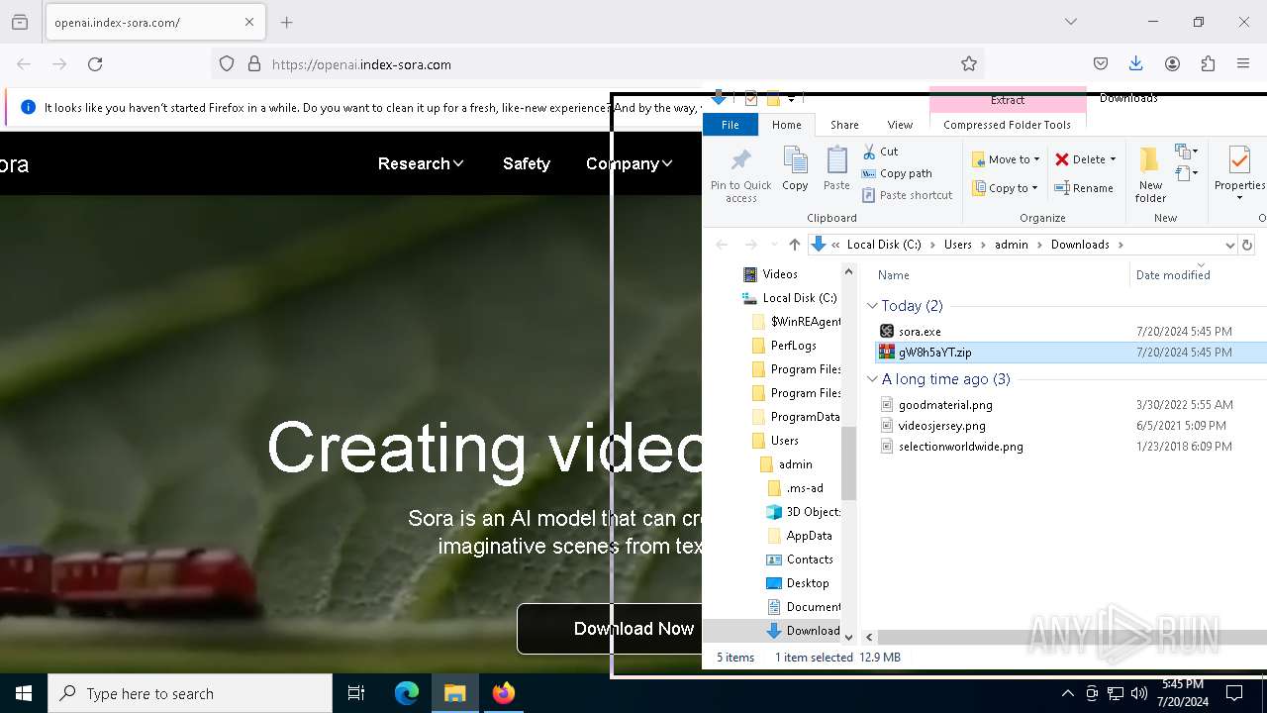1267x713 pixels.
Task: Expand the address bar history dropdown
Action: [1229, 245]
